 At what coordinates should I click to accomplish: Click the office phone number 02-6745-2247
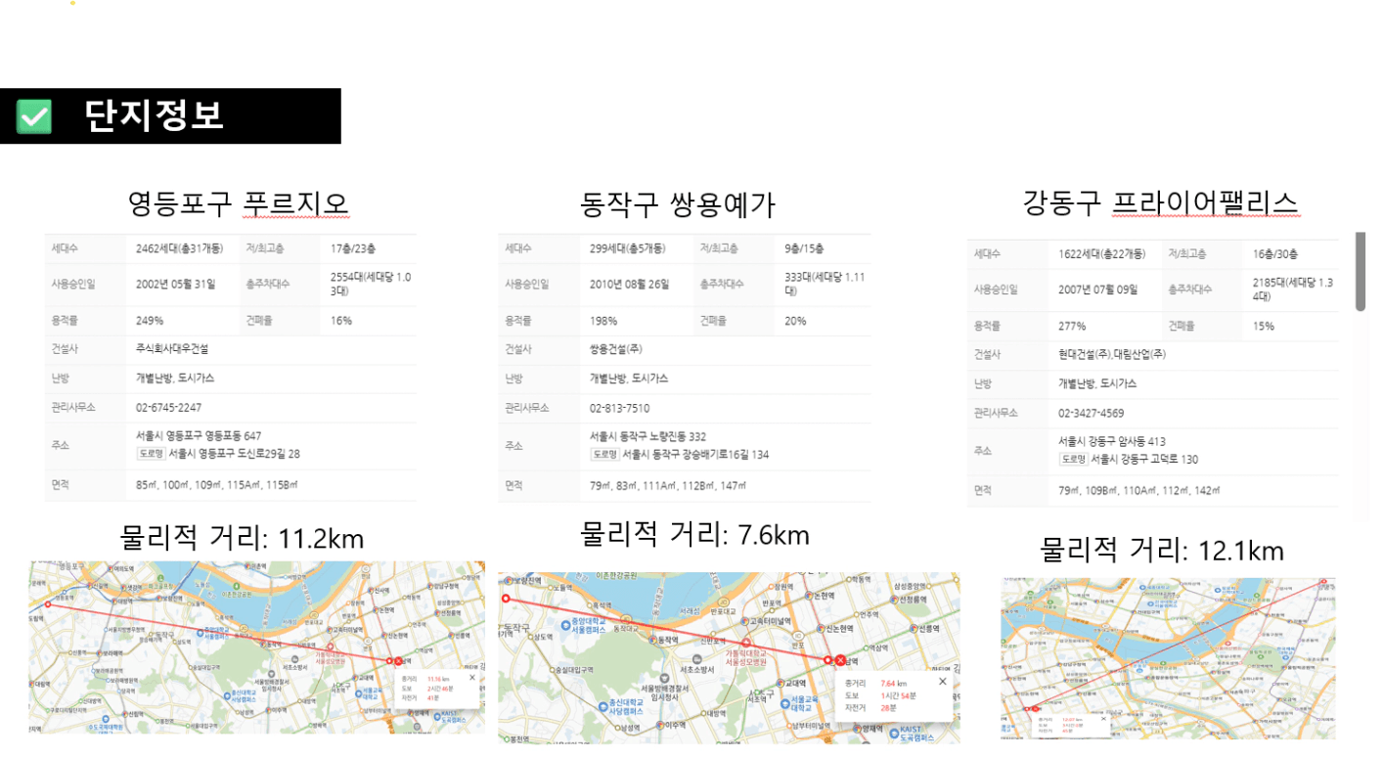click(x=169, y=408)
